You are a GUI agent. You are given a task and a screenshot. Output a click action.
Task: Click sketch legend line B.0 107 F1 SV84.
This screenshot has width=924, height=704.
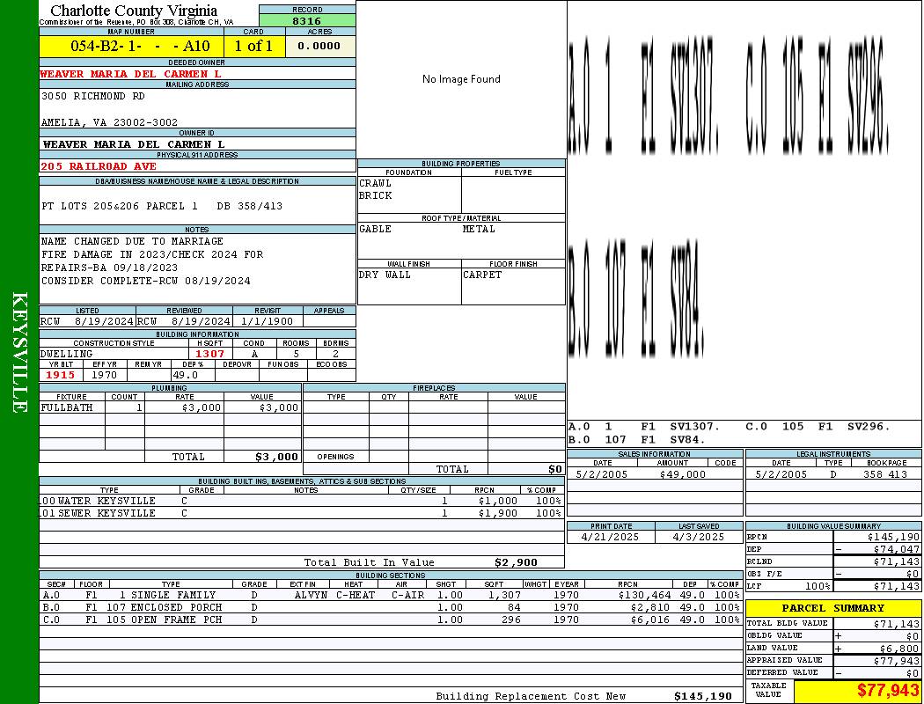pos(636,439)
